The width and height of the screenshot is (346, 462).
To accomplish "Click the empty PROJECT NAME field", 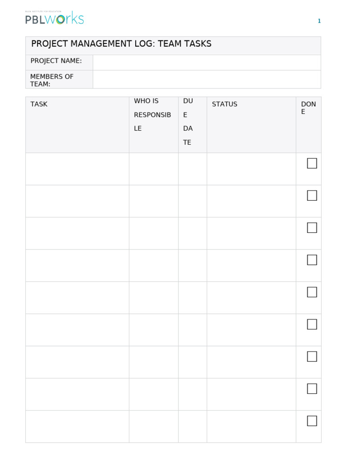I will click(206, 63).
